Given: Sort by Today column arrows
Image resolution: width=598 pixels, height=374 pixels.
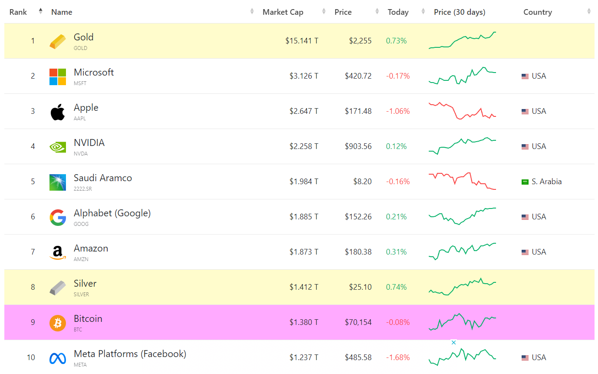Looking at the screenshot, I should click(x=423, y=12).
